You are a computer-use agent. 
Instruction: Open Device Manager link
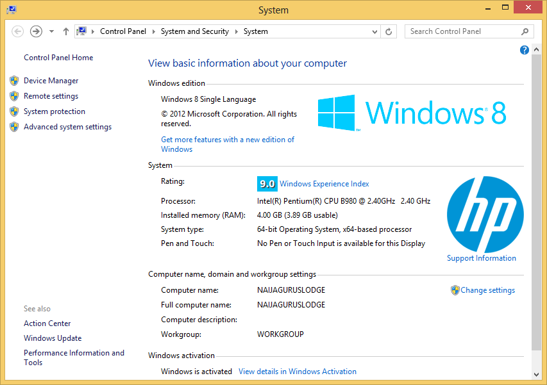(51, 81)
